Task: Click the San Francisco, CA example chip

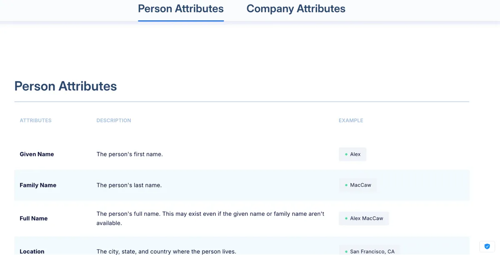Action: click(x=370, y=251)
